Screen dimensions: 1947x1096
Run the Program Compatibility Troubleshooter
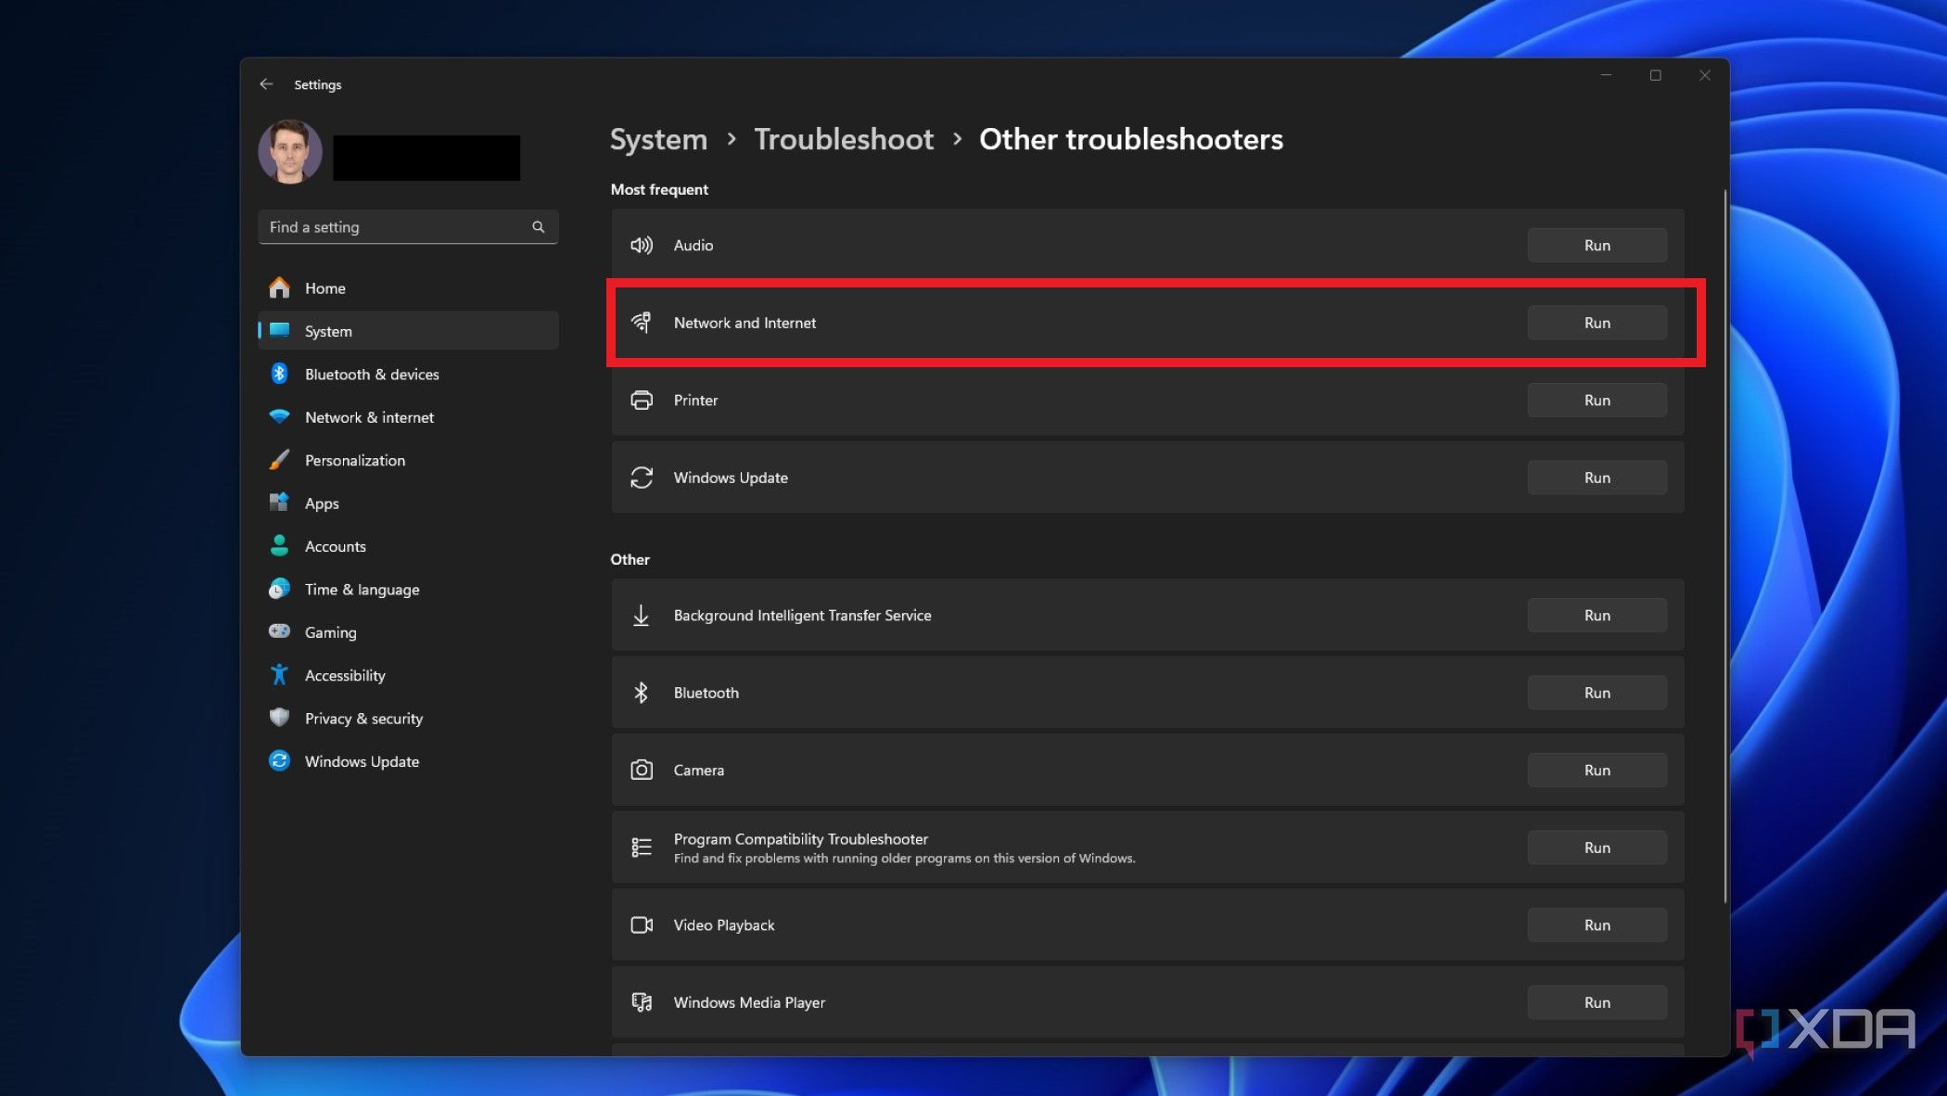tap(1597, 847)
